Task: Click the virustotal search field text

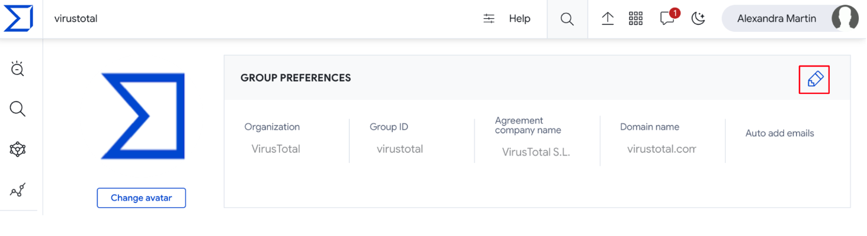Action: 76,19
